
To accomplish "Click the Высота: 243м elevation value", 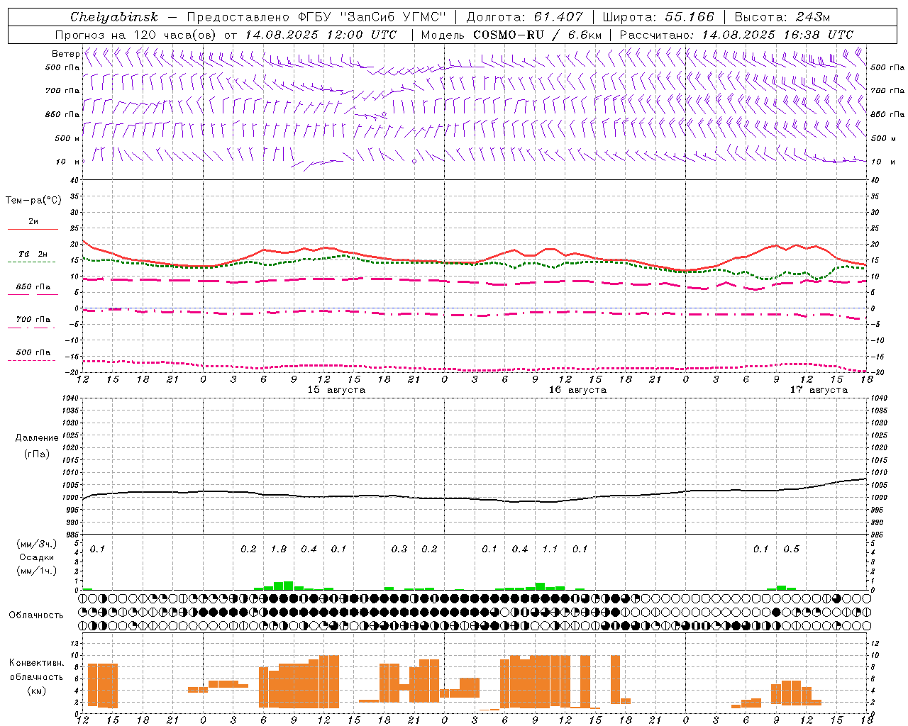I will tap(782, 17).
